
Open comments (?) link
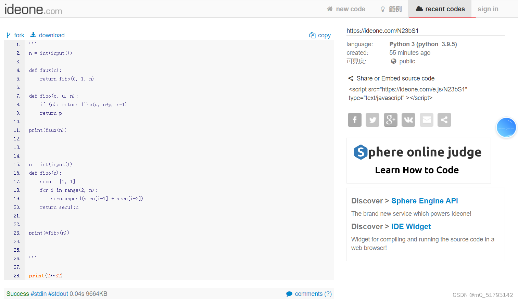313,294
